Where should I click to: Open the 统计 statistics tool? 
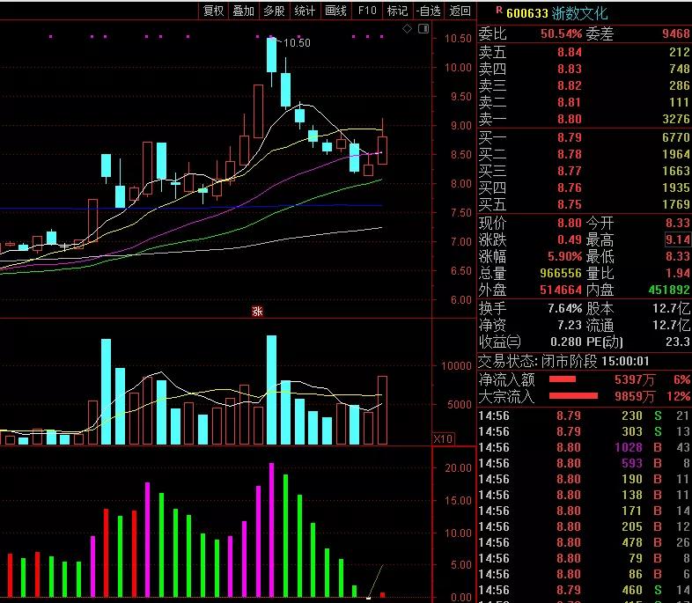point(305,11)
